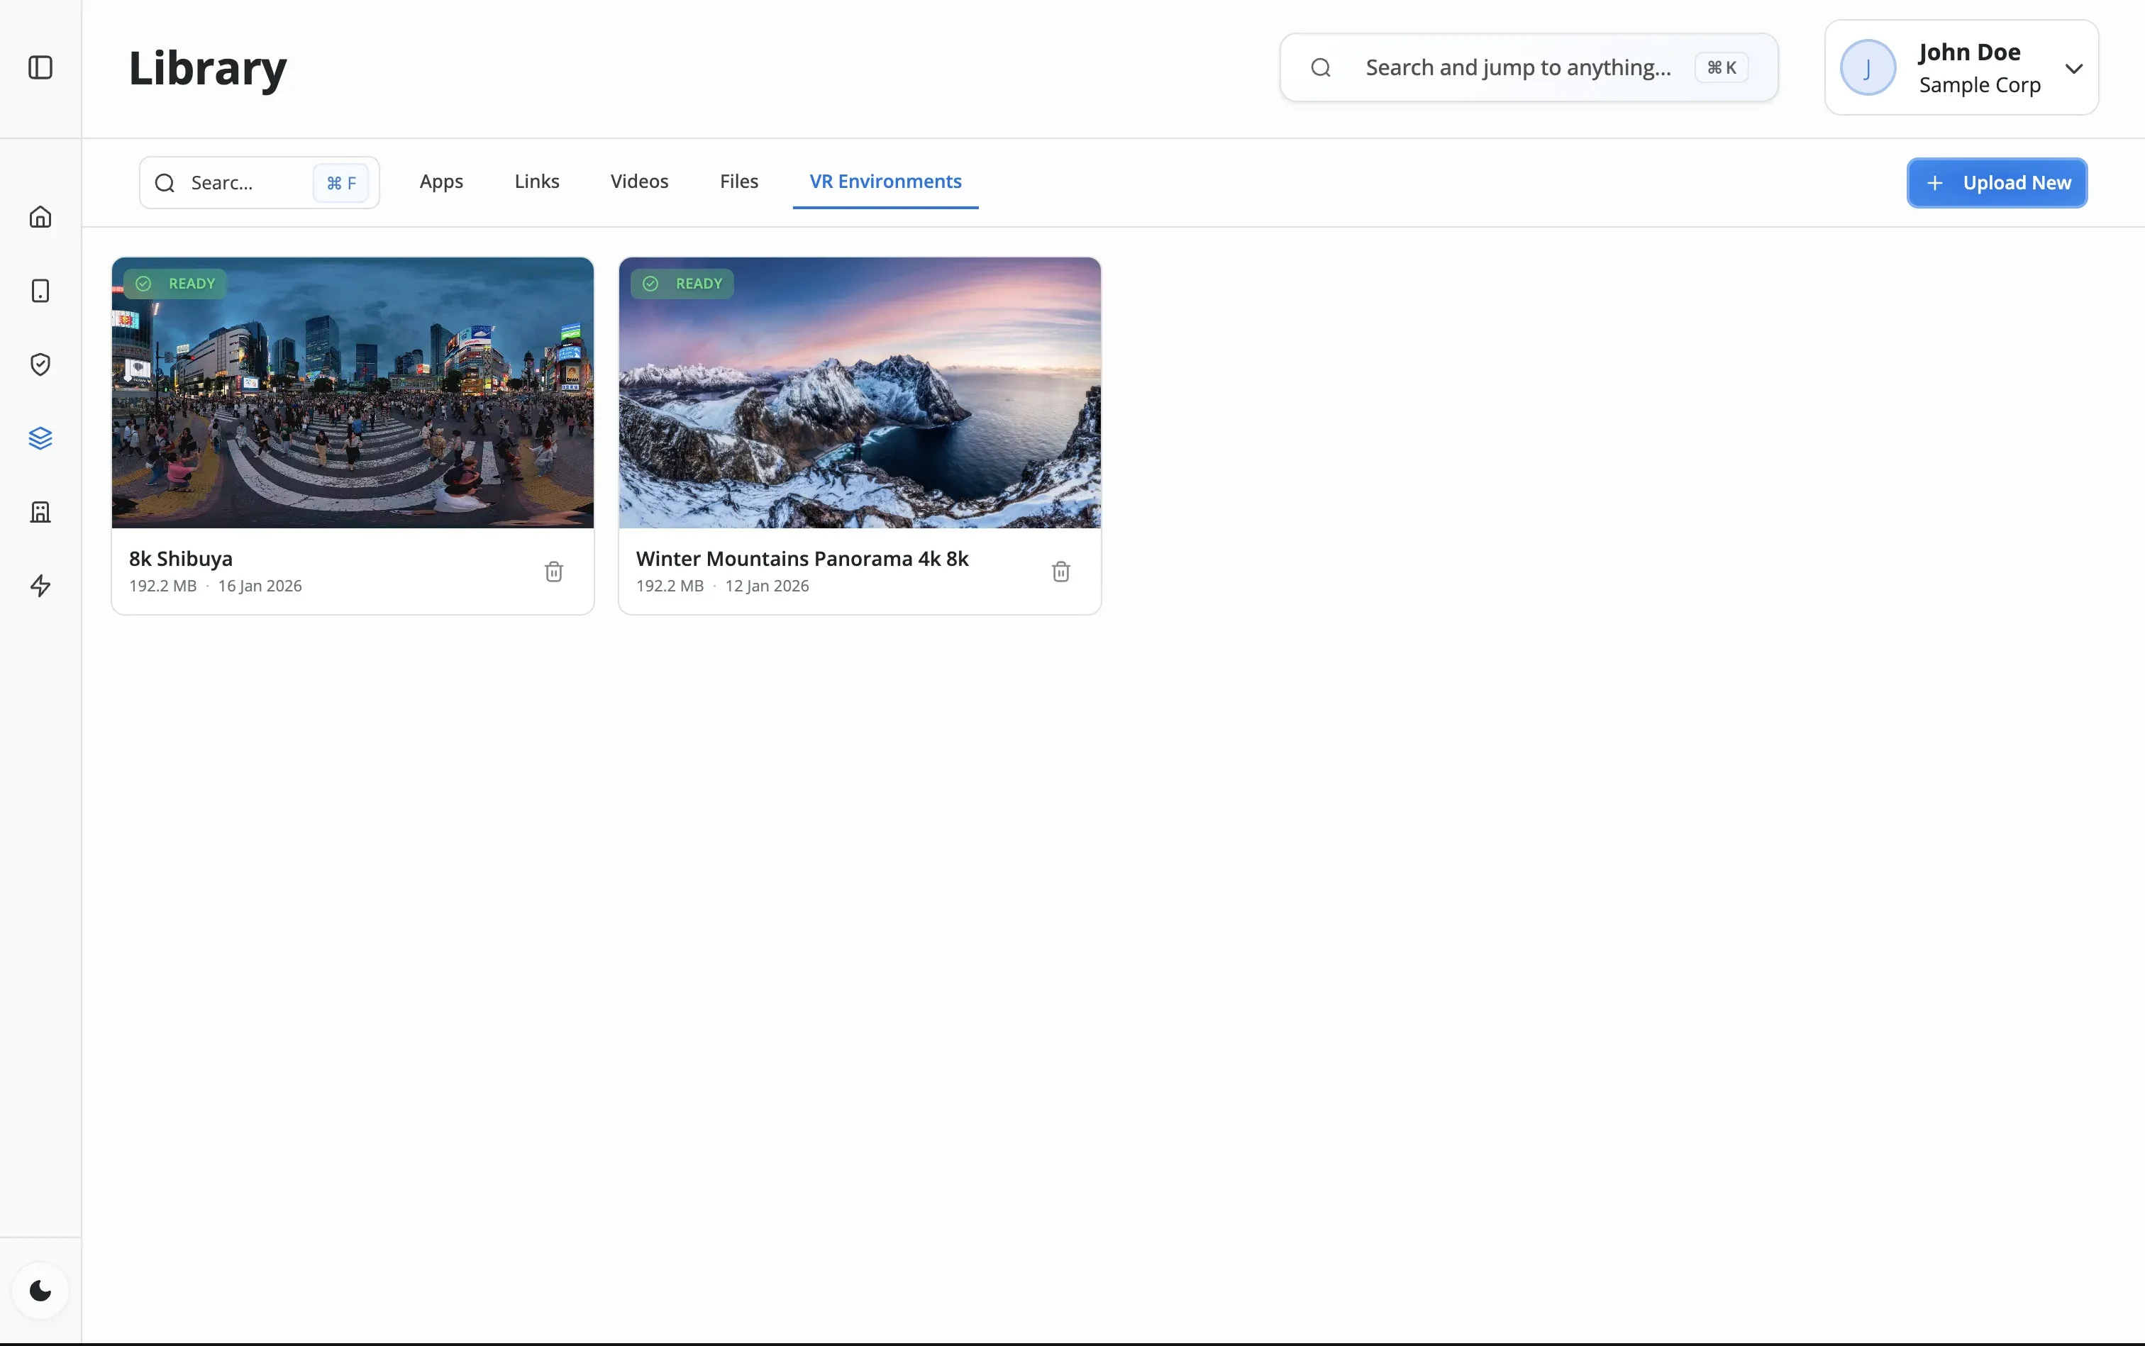The height and width of the screenshot is (1346, 2145).
Task: Click the ⌘ F shortcut badge
Action: [x=341, y=184]
